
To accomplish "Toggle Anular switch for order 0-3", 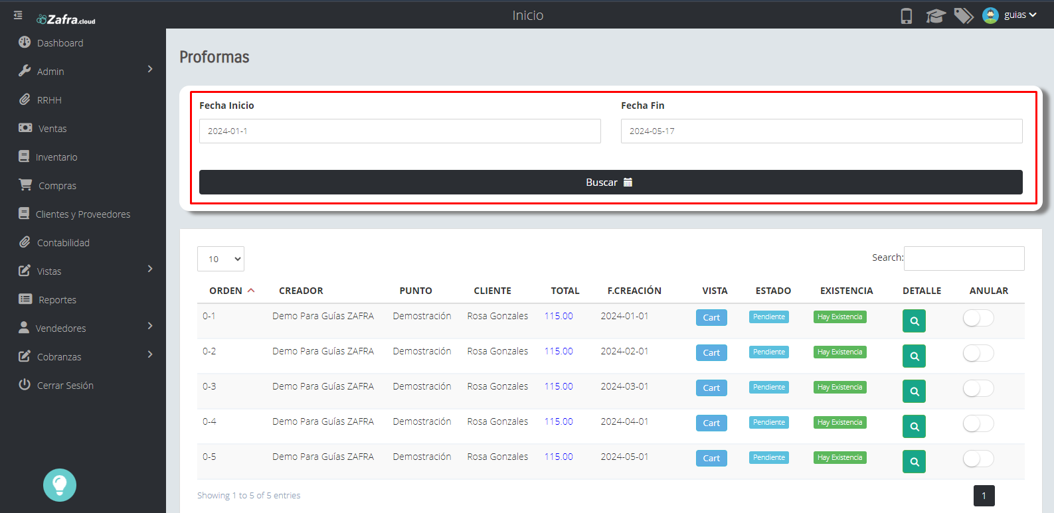I will coord(978,389).
